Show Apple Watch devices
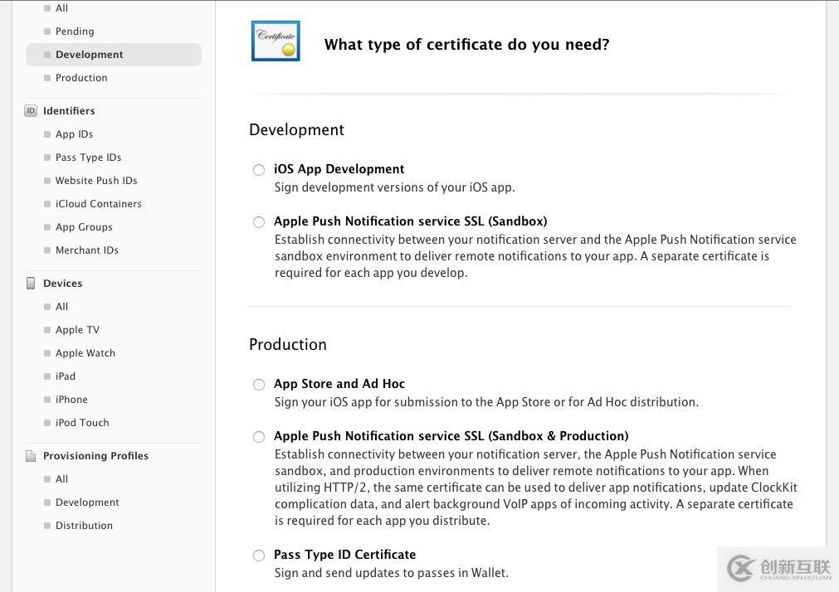Viewport: 839px width, 592px height. tap(85, 353)
